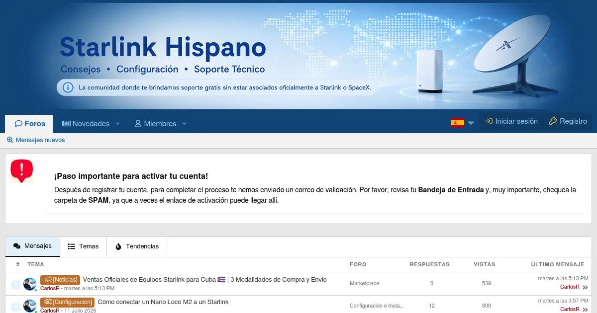This screenshot has width=597, height=313.
Task: Click the RESPUESTAS column header
Action: click(430, 264)
